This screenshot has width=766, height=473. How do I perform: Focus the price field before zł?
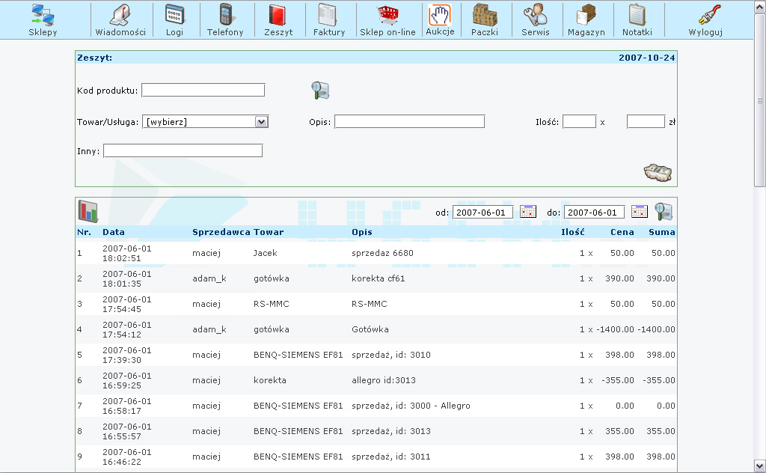point(646,121)
